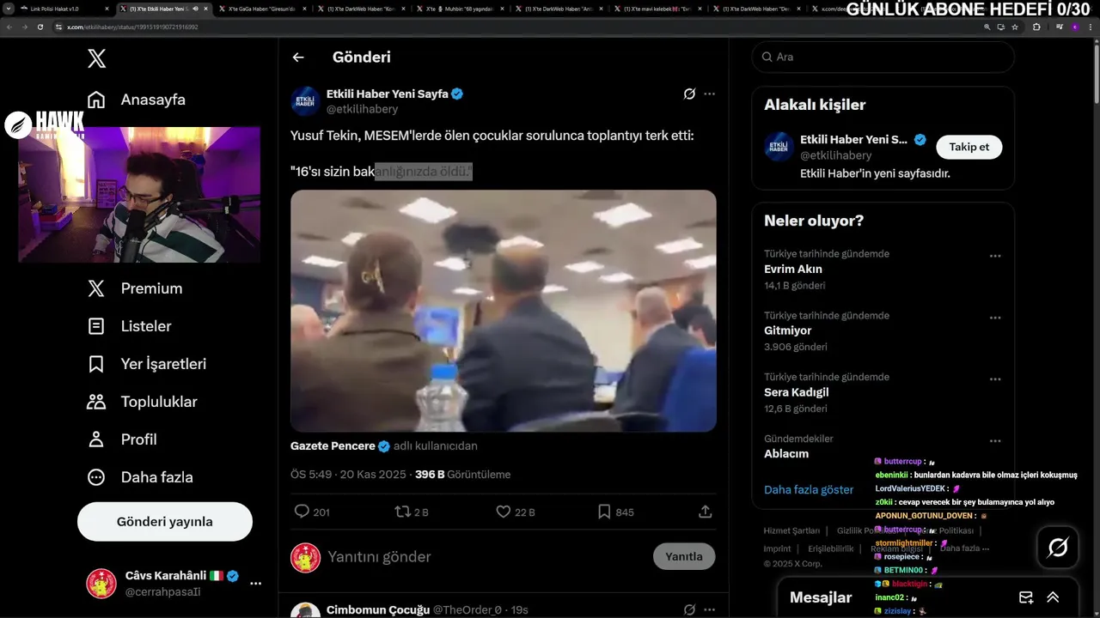Screen dimensions: 1100x618
Task: Open post's three-dot more menu
Action: coord(709,94)
